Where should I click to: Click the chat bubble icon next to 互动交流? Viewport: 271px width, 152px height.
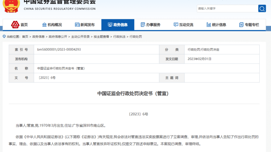point(176,25)
